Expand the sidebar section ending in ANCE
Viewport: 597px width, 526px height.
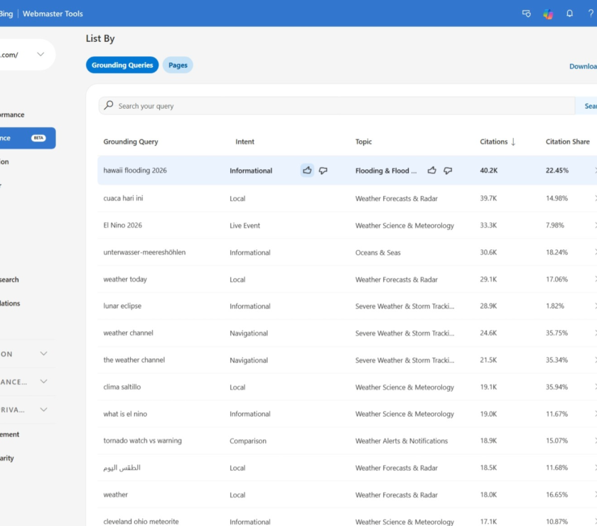pos(44,382)
